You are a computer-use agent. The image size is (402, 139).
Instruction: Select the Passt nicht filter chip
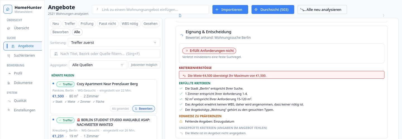click(x=107, y=24)
